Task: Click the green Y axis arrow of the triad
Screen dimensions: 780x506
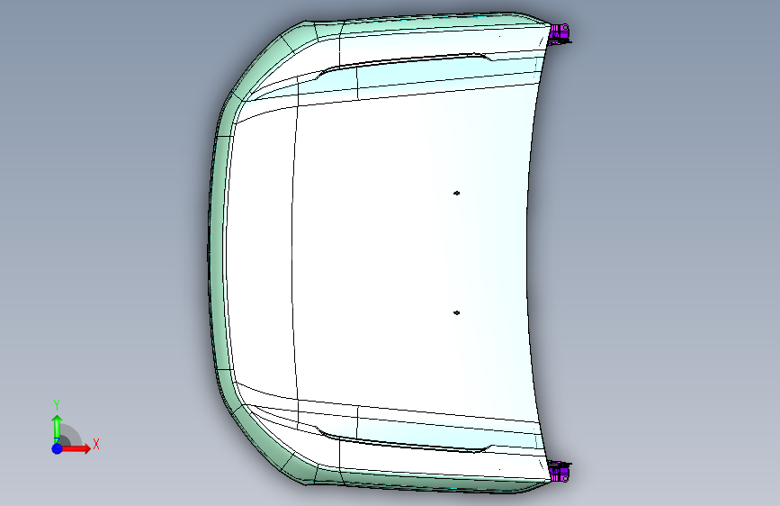Action: click(58, 428)
